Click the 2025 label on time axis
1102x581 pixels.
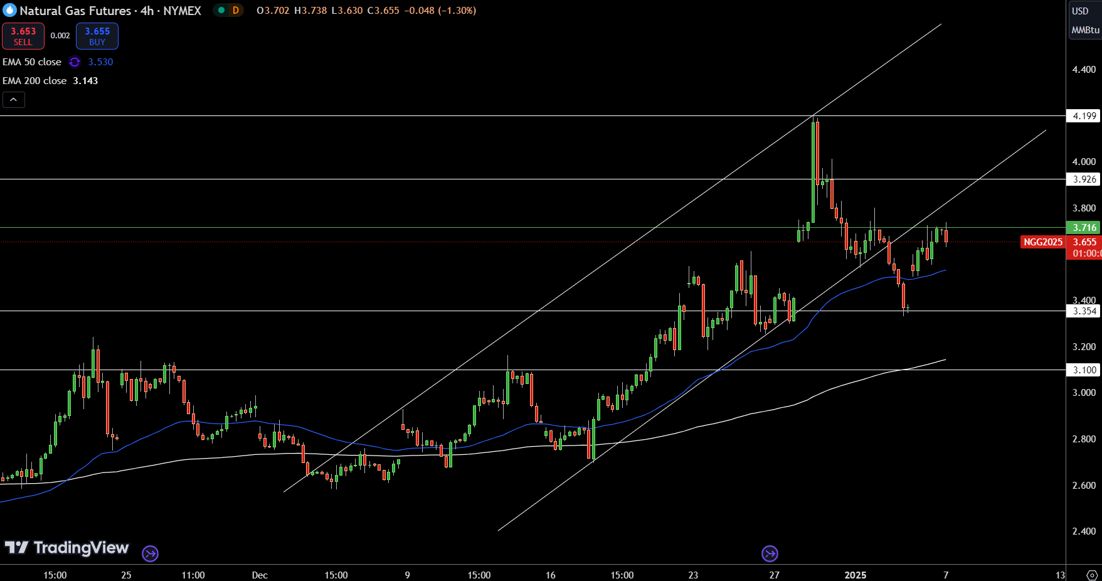856,575
